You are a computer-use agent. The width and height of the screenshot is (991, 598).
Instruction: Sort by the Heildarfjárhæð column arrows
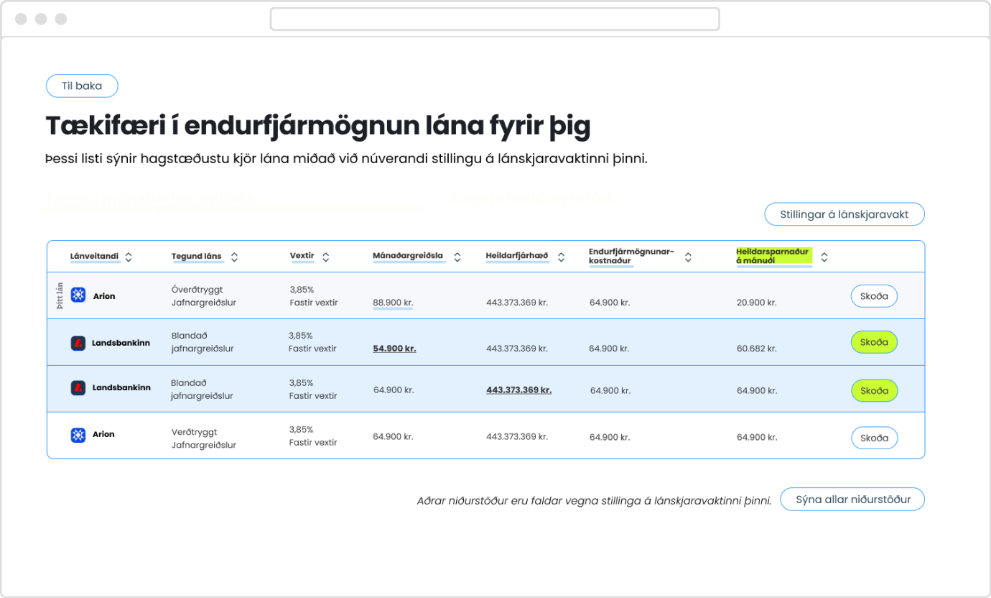561,257
